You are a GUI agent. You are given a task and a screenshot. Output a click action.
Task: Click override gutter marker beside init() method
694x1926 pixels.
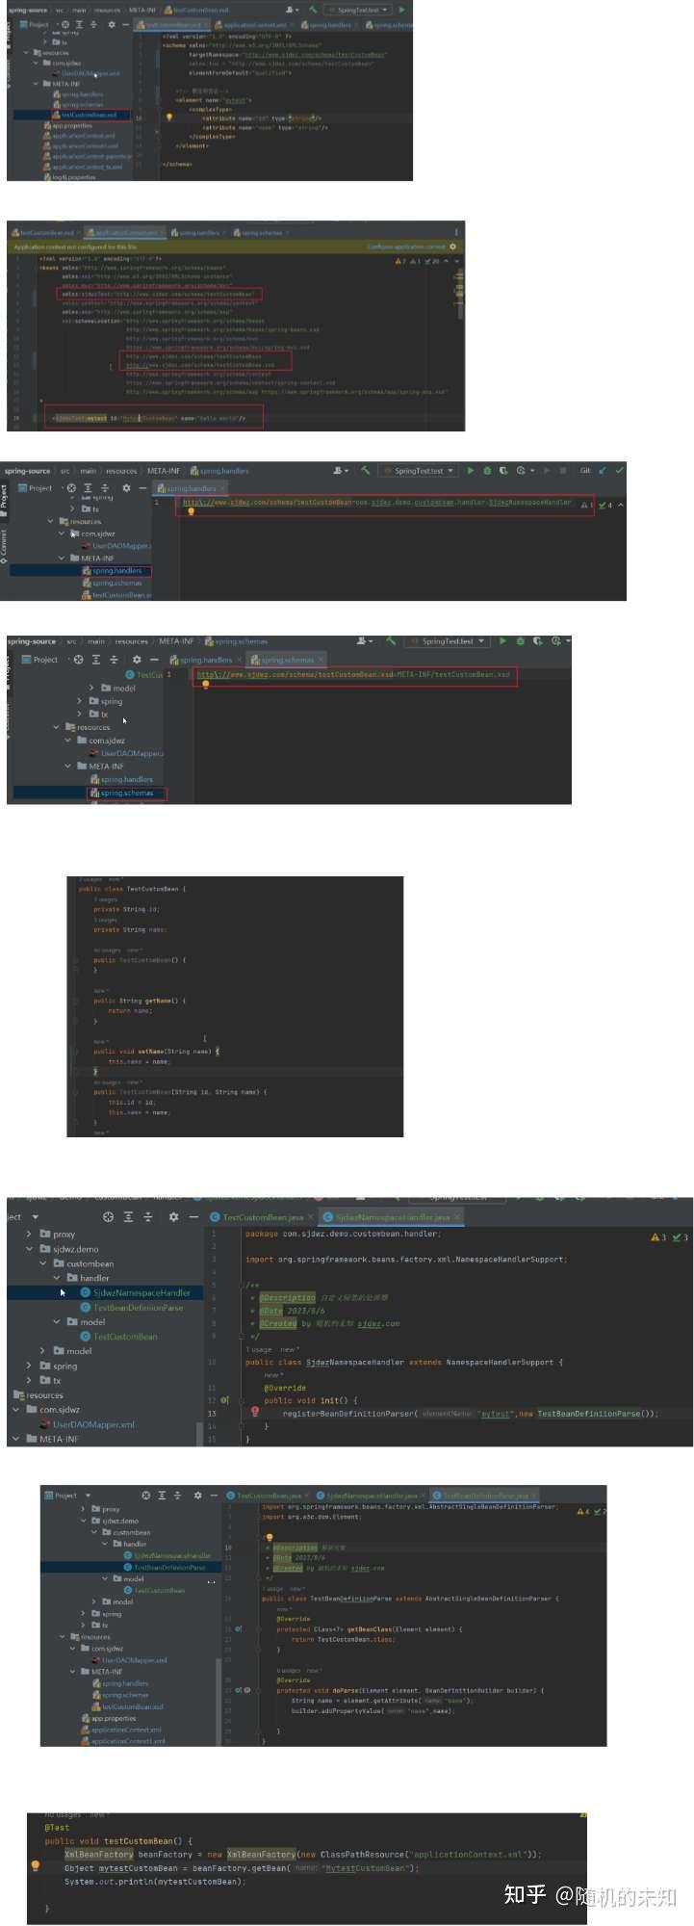pos(224,1400)
